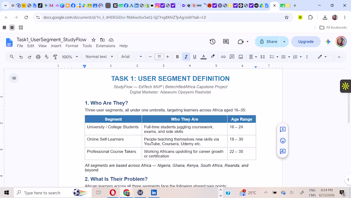Undo the last action
Viewport: 351px width, 198px height.
[21, 57]
